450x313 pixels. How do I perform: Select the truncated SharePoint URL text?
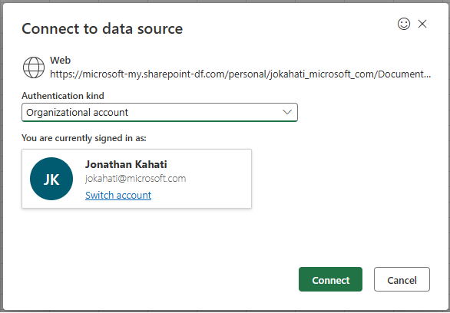click(240, 74)
